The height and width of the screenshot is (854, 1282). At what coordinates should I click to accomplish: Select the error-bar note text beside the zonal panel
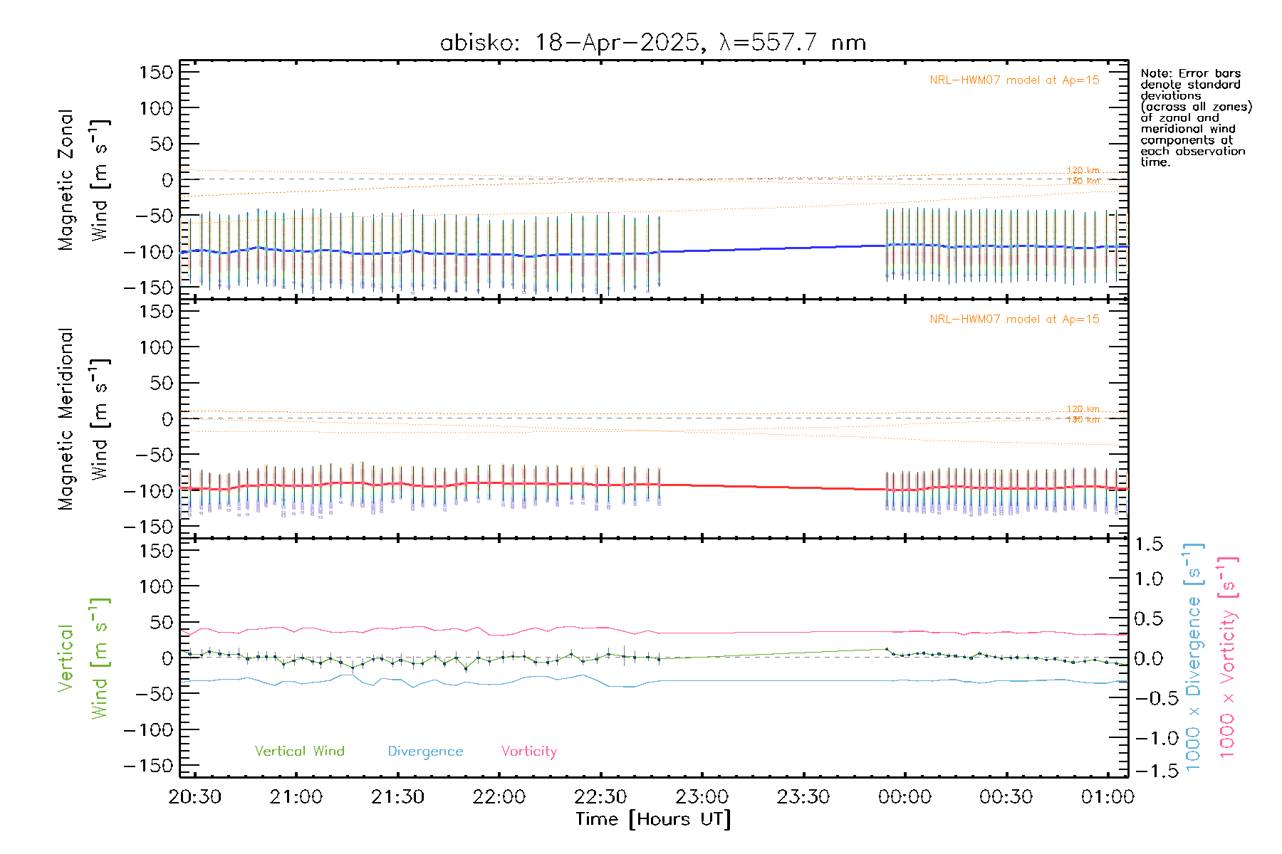coord(1196,117)
